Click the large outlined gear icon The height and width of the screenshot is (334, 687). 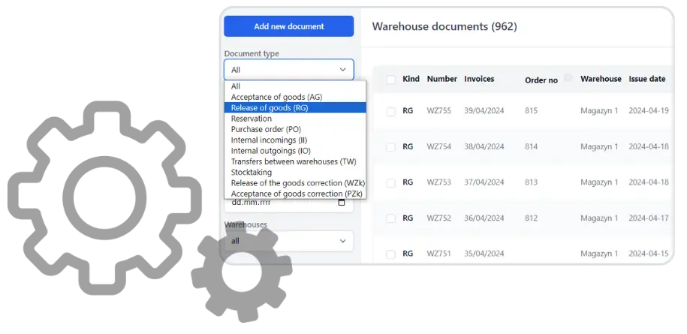(104, 198)
